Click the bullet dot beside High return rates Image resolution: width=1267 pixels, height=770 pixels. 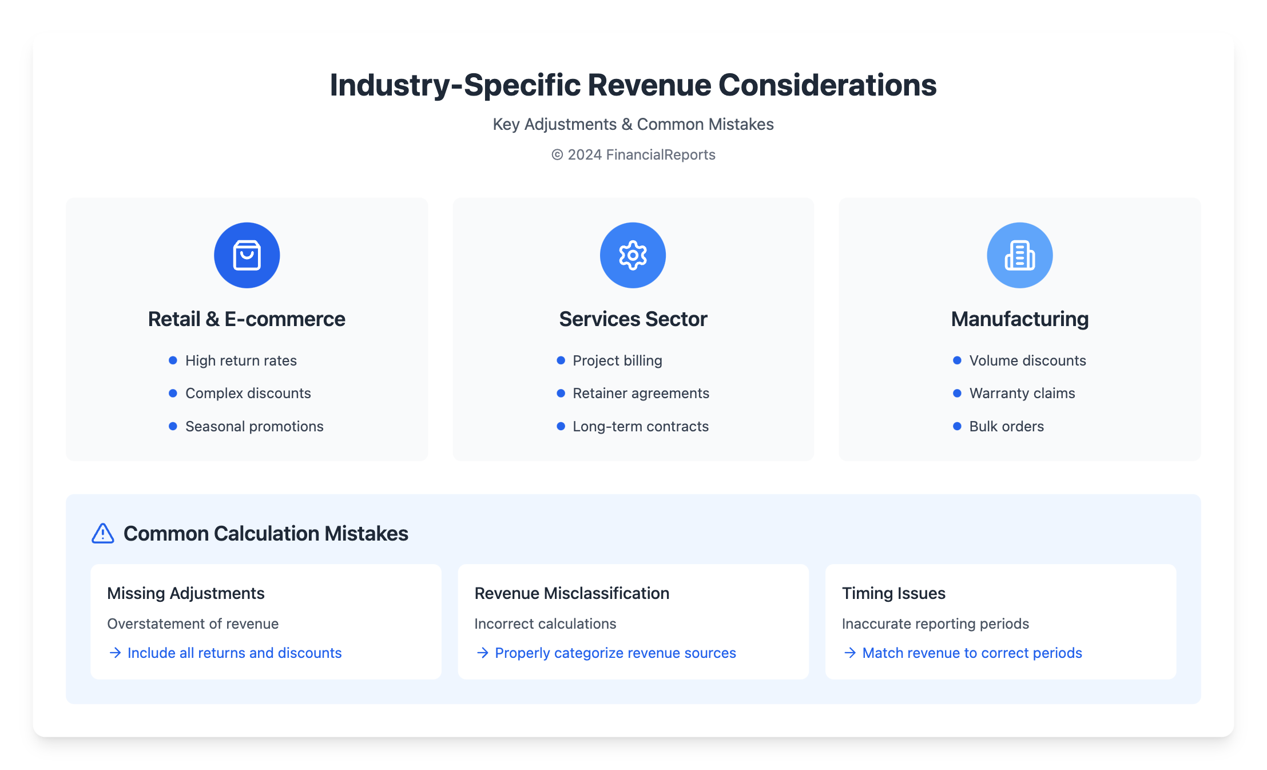(173, 360)
